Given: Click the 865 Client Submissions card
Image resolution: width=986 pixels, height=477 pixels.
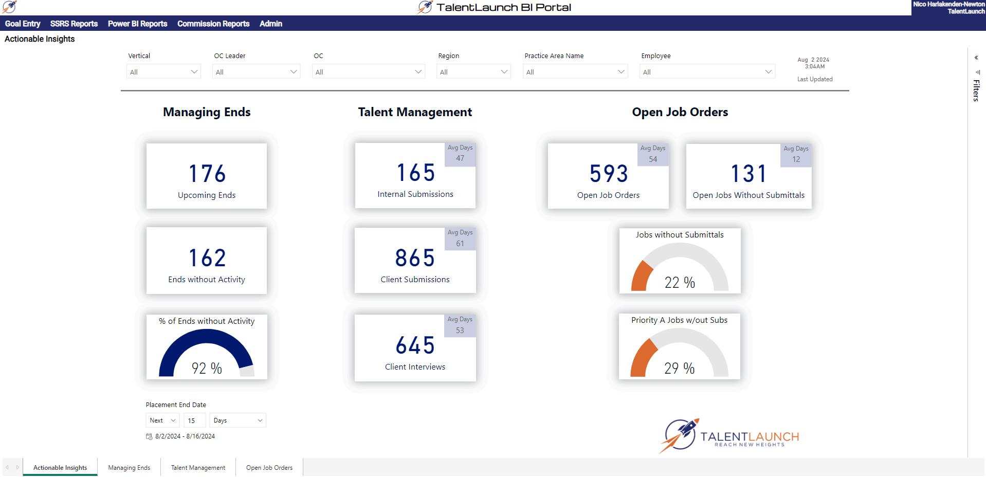Looking at the screenshot, I should tap(415, 260).
